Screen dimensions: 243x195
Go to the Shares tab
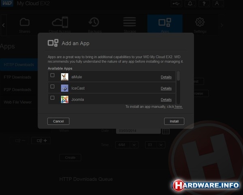[x=25, y=25]
